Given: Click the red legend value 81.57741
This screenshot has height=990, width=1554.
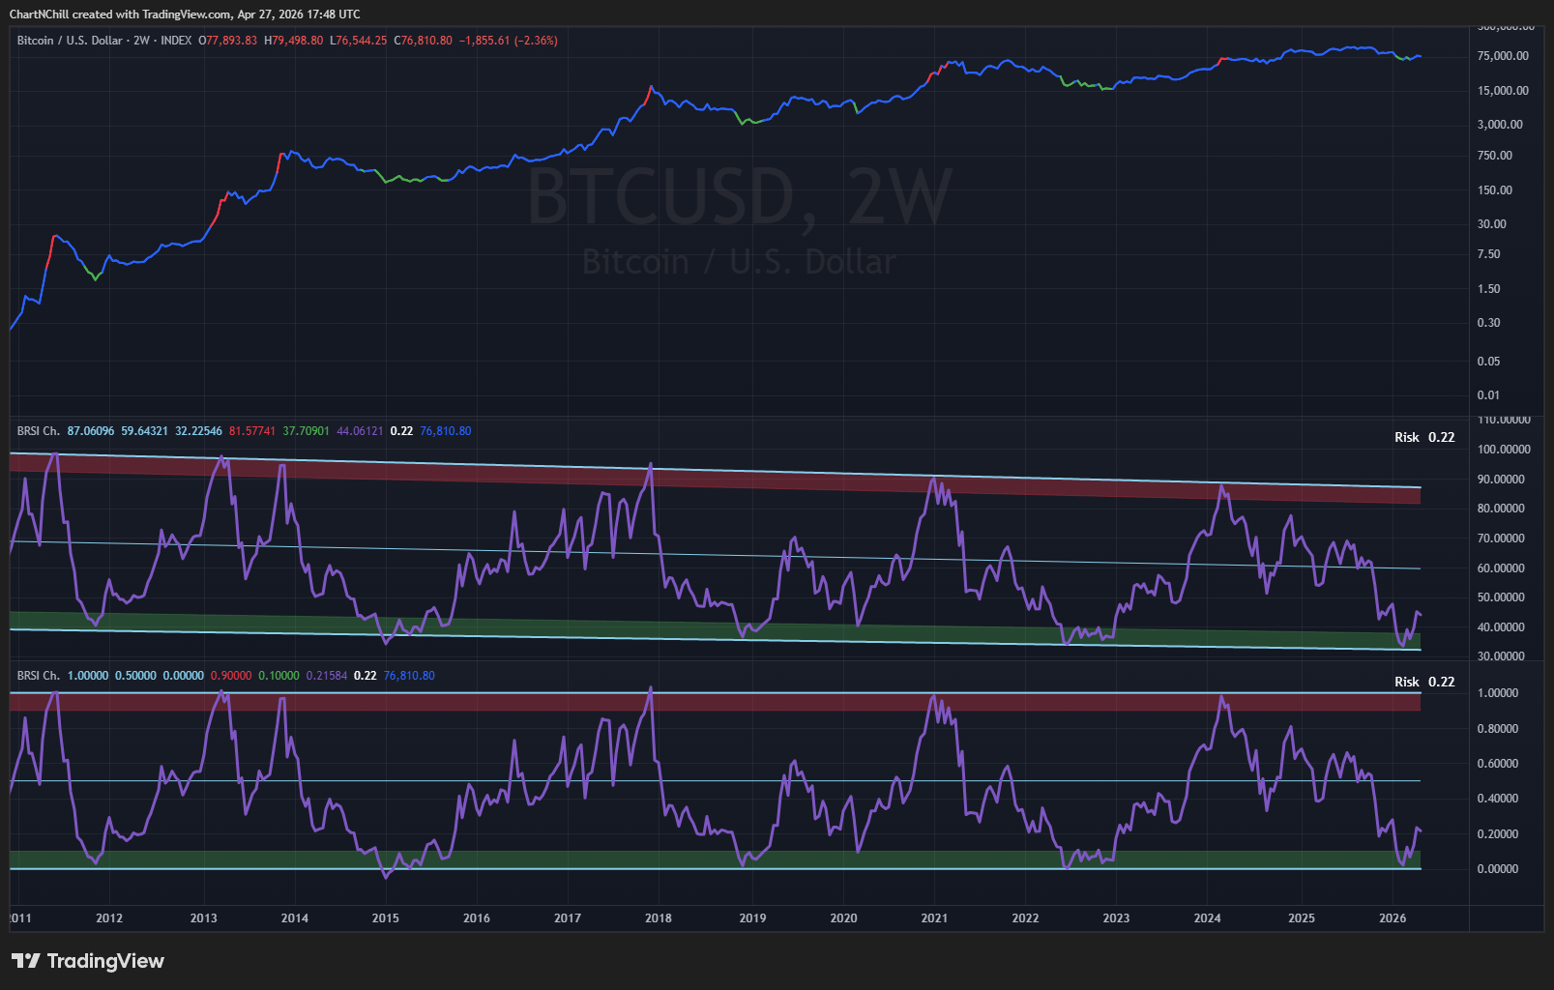Looking at the screenshot, I should pos(252,431).
